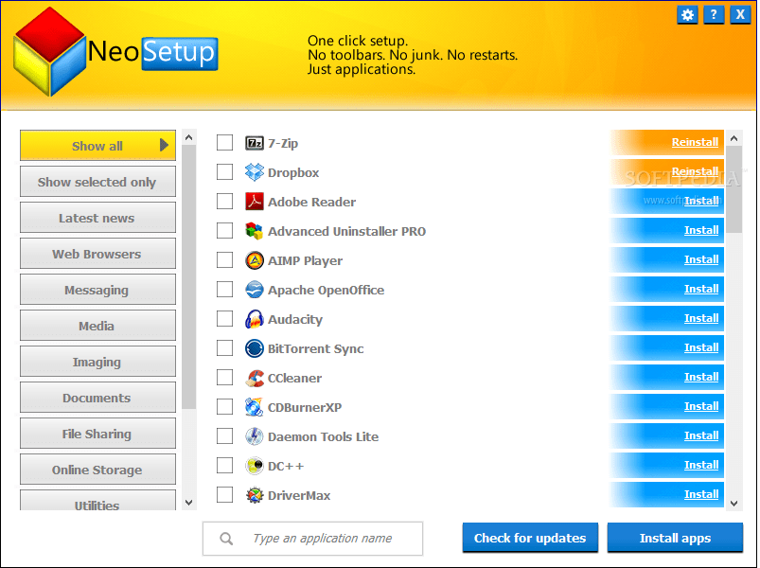Click the AIMP Player icon
The height and width of the screenshot is (568, 760).
pos(254,260)
